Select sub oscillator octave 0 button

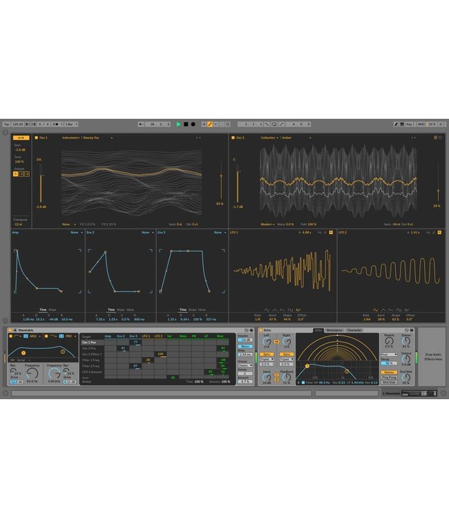(15, 174)
